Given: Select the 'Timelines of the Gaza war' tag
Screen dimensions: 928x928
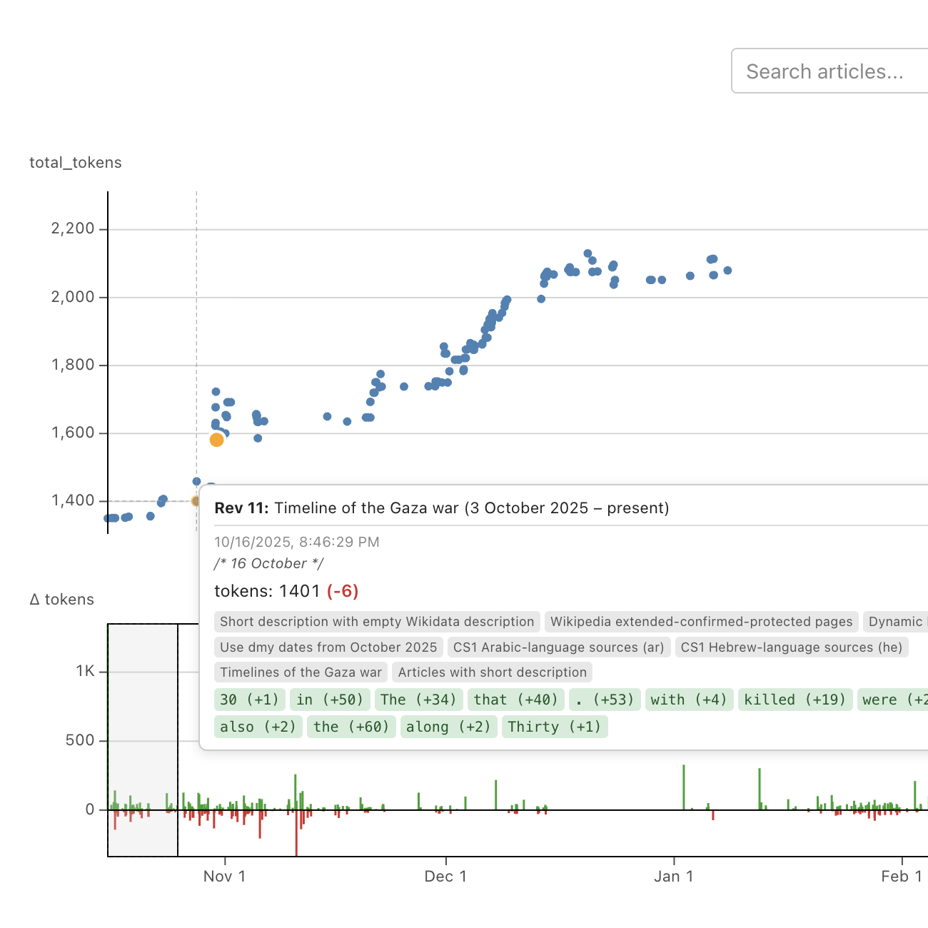Looking at the screenshot, I should pos(301,672).
